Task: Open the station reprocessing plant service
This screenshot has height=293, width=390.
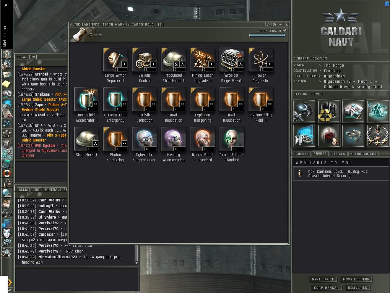Action: click(328, 111)
